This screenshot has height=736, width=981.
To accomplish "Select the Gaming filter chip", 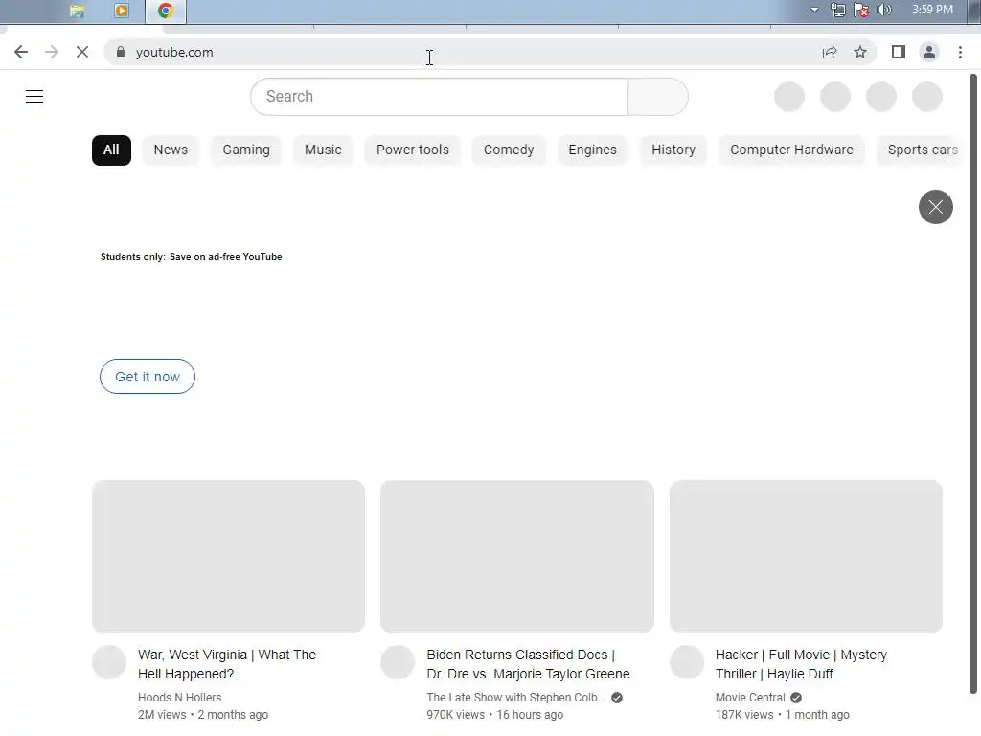I will [246, 150].
